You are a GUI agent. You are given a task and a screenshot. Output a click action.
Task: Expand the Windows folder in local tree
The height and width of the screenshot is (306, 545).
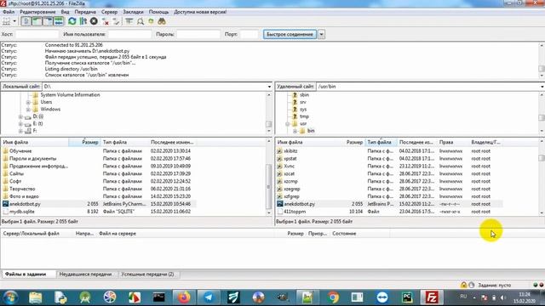(x=28, y=110)
